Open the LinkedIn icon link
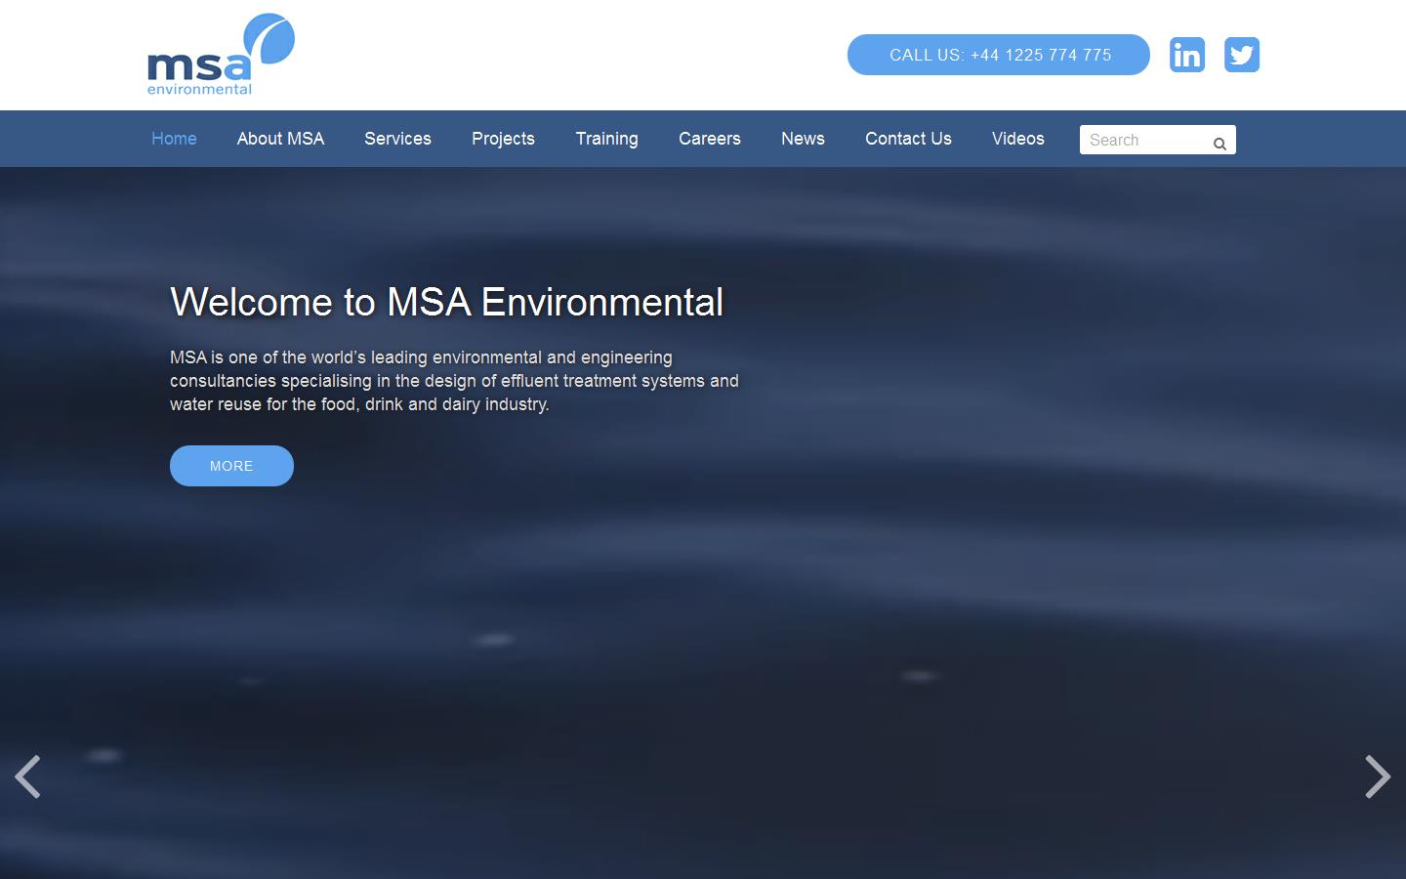The width and height of the screenshot is (1406, 879). [x=1187, y=55]
